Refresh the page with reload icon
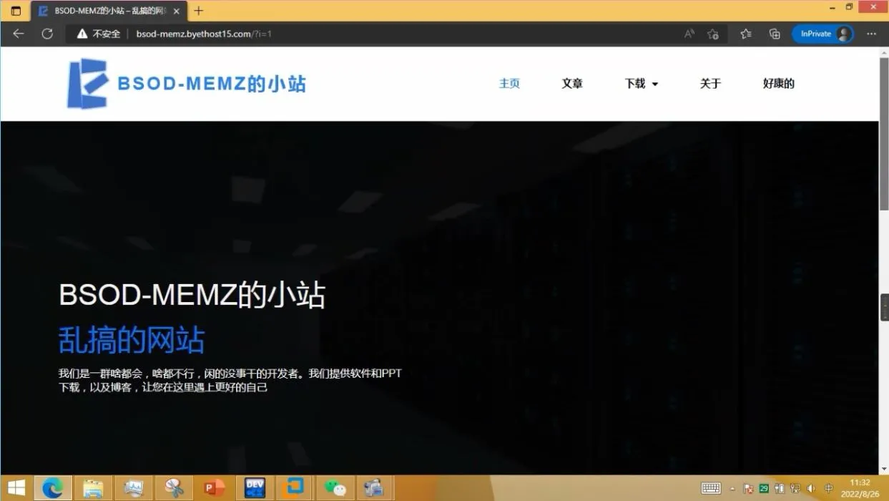The height and width of the screenshot is (501, 889). (47, 34)
